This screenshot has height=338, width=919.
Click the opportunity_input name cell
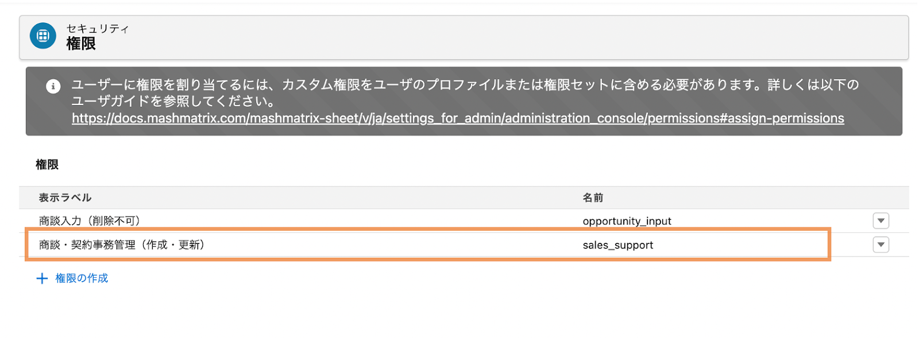tap(627, 222)
